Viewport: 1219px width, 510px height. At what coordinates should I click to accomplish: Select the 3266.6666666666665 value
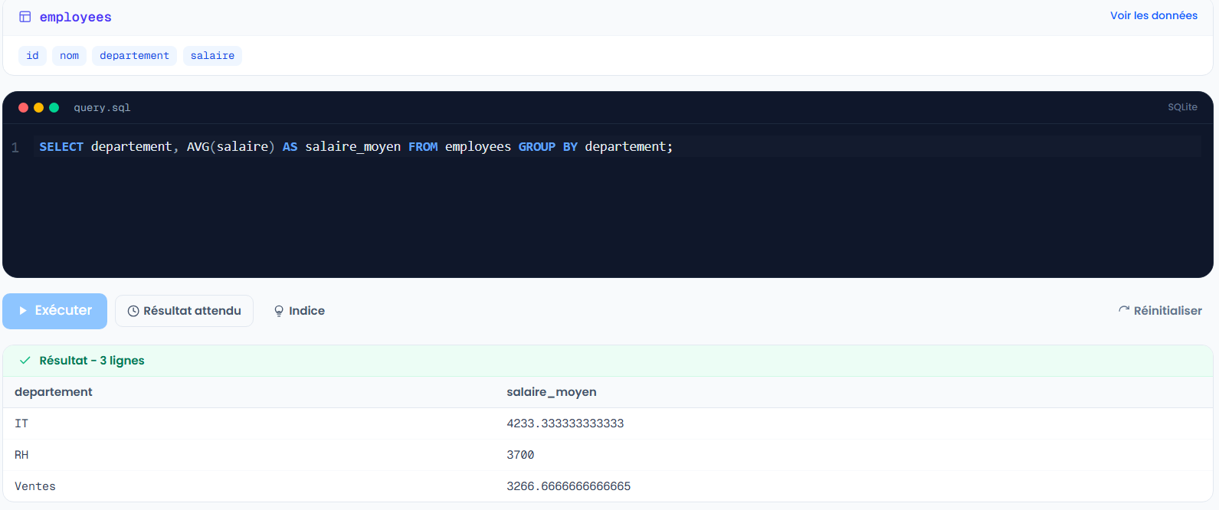pos(569,486)
